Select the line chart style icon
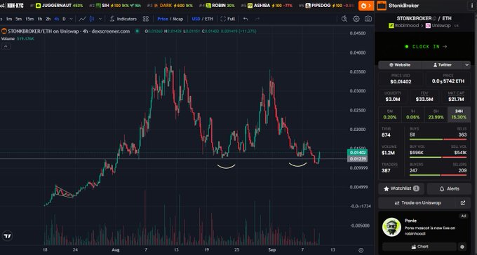 (x=82, y=19)
